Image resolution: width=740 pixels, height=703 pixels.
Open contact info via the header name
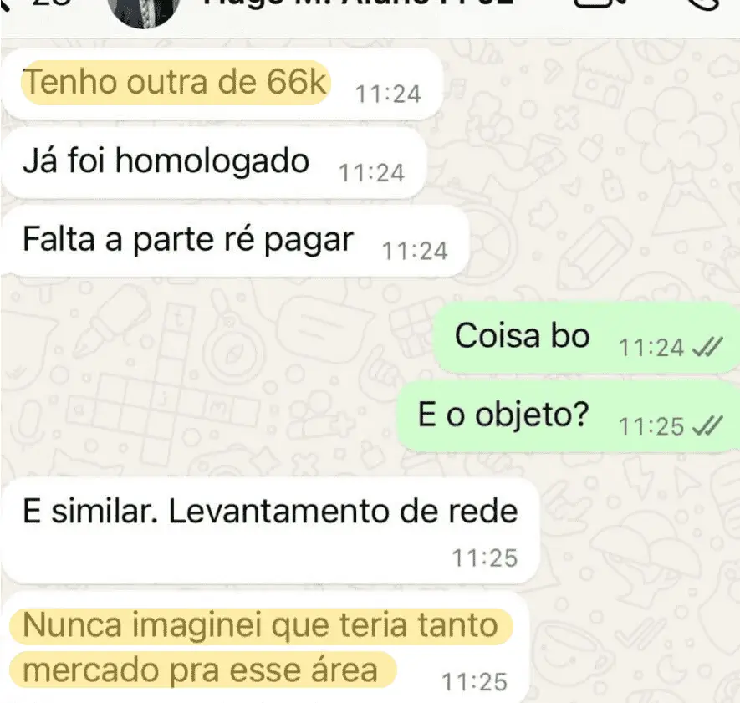pos(358,3)
